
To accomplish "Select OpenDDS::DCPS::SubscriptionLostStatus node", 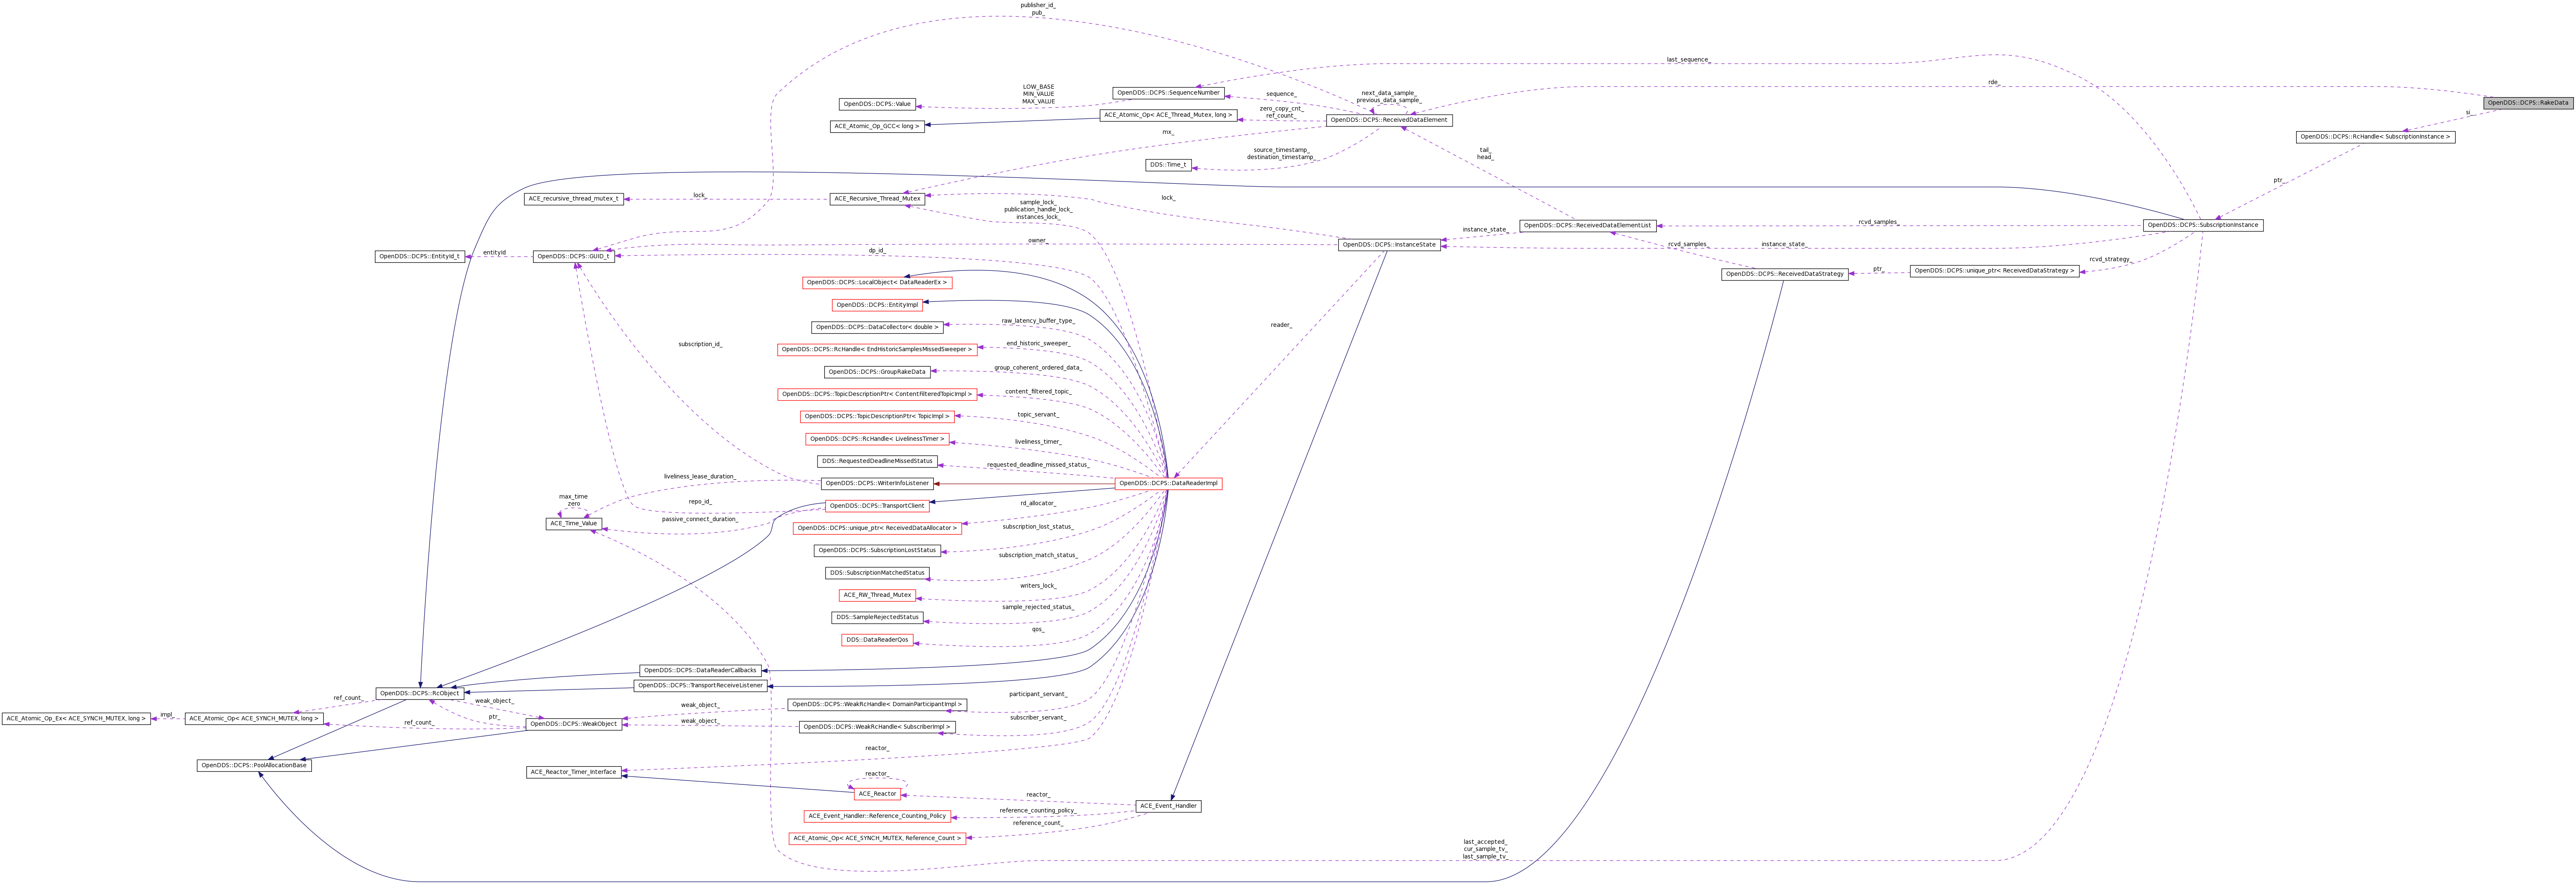I will tap(877, 550).
